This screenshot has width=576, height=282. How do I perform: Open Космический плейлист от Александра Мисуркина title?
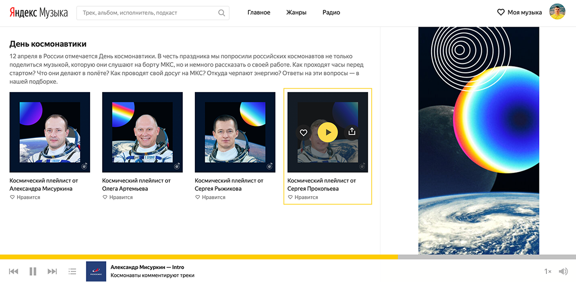click(44, 185)
